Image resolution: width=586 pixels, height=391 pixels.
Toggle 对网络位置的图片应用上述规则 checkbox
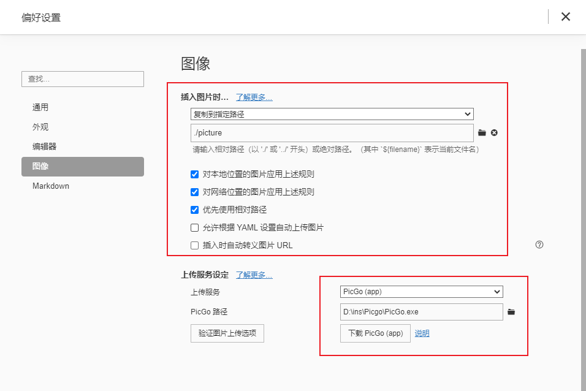[x=194, y=192]
